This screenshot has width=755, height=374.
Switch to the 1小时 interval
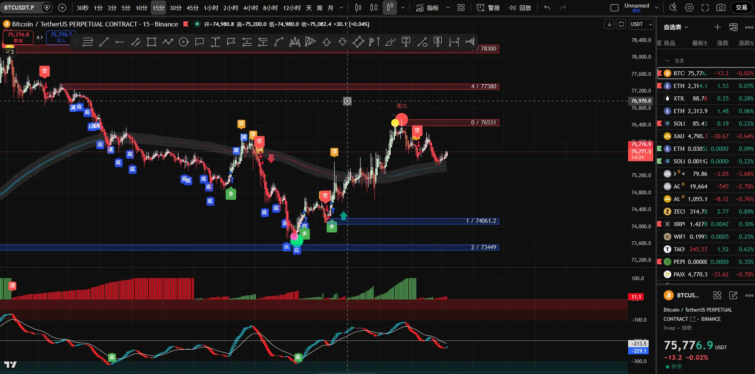coord(211,8)
